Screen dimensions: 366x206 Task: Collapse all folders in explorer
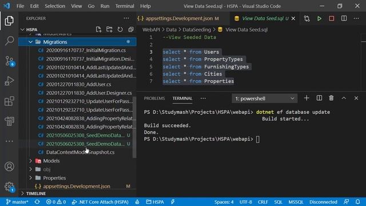131,29
